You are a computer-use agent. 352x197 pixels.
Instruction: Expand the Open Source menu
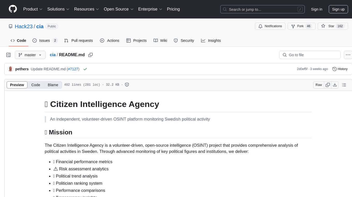click(x=119, y=9)
